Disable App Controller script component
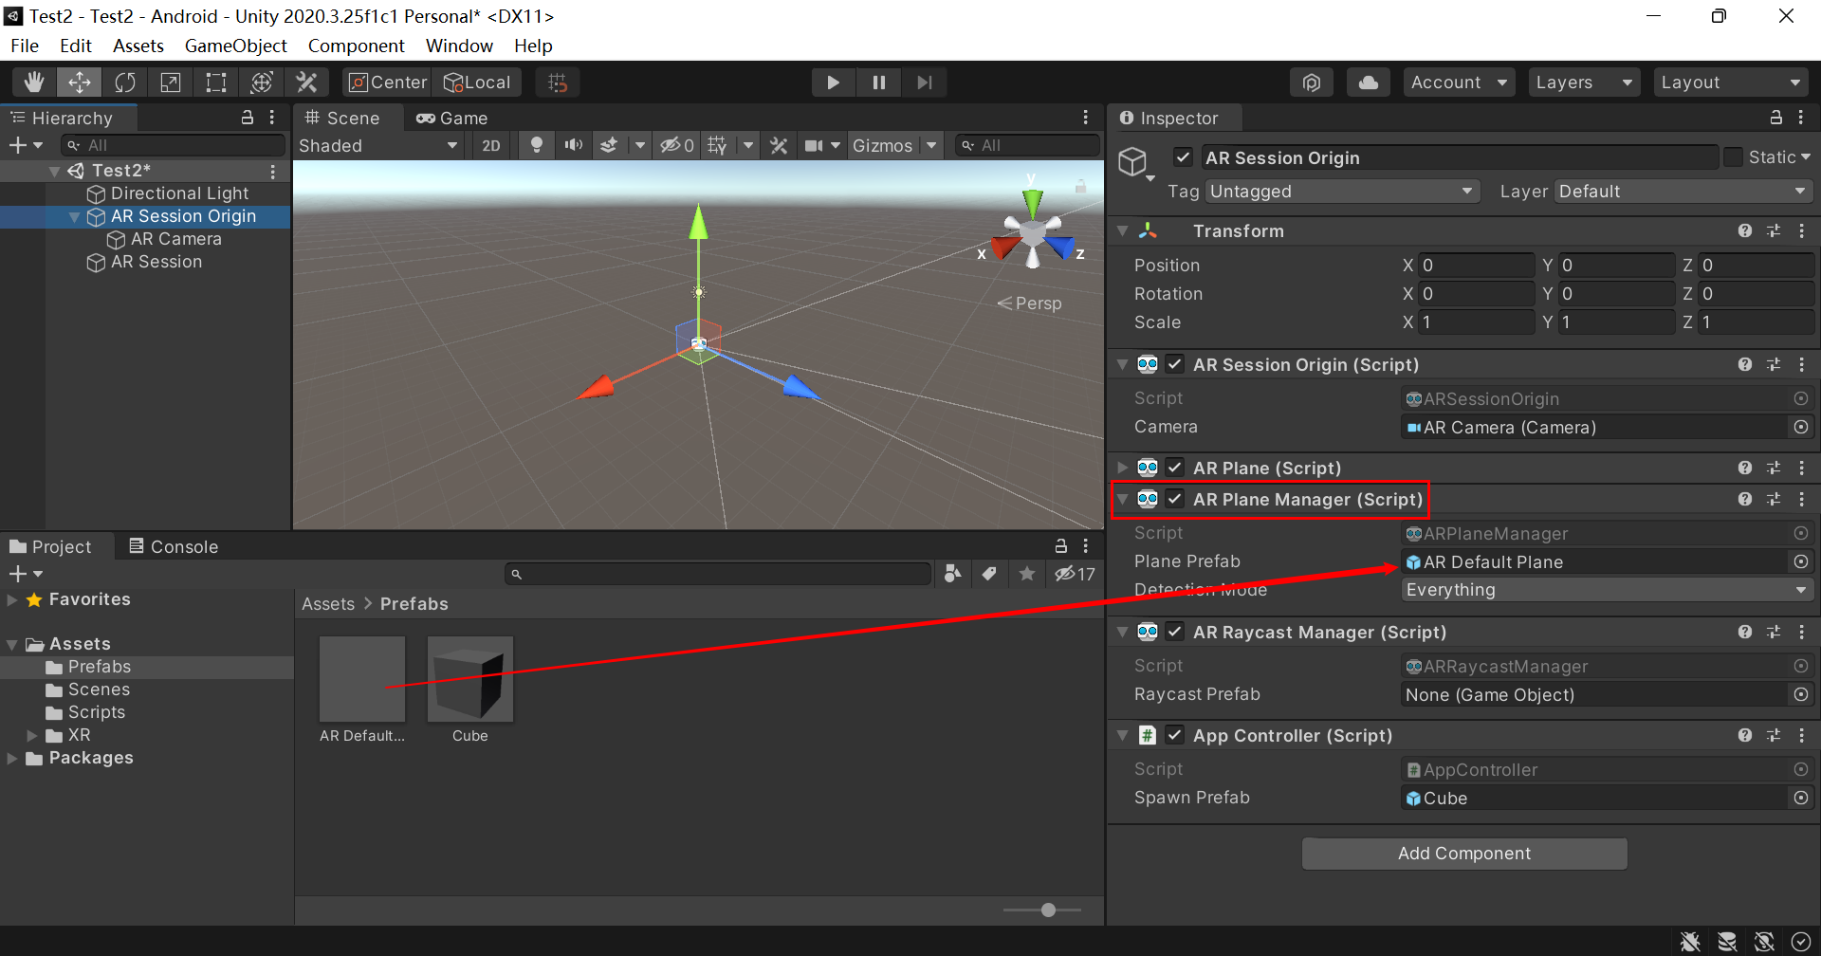1821x956 pixels. [x=1174, y=735]
